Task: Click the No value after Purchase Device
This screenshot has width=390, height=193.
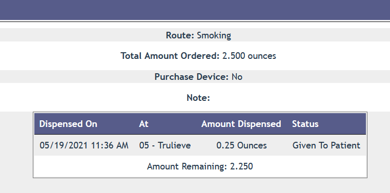Action: [x=237, y=77]
